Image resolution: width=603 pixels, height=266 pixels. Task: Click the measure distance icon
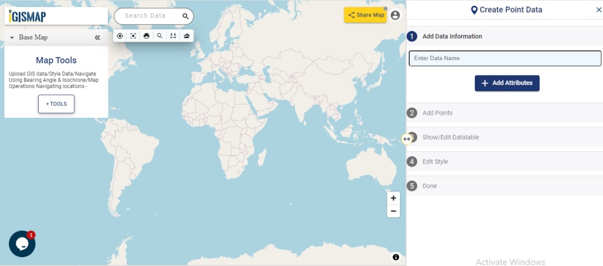pos(173,35)
